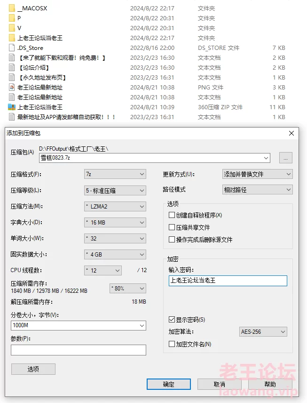Click the 参数 input field
This screenshot has width=307, height=403.
click(x=79, y=350)
